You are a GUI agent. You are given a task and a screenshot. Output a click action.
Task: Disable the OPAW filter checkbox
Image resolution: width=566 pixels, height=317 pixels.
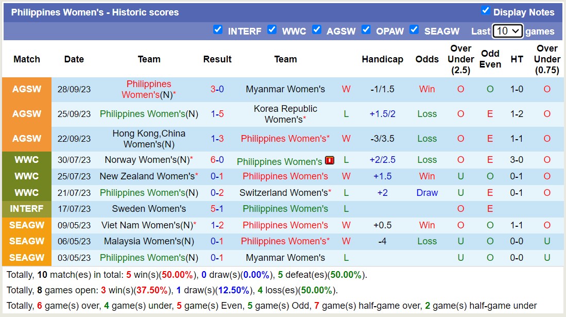click(366, 30)
